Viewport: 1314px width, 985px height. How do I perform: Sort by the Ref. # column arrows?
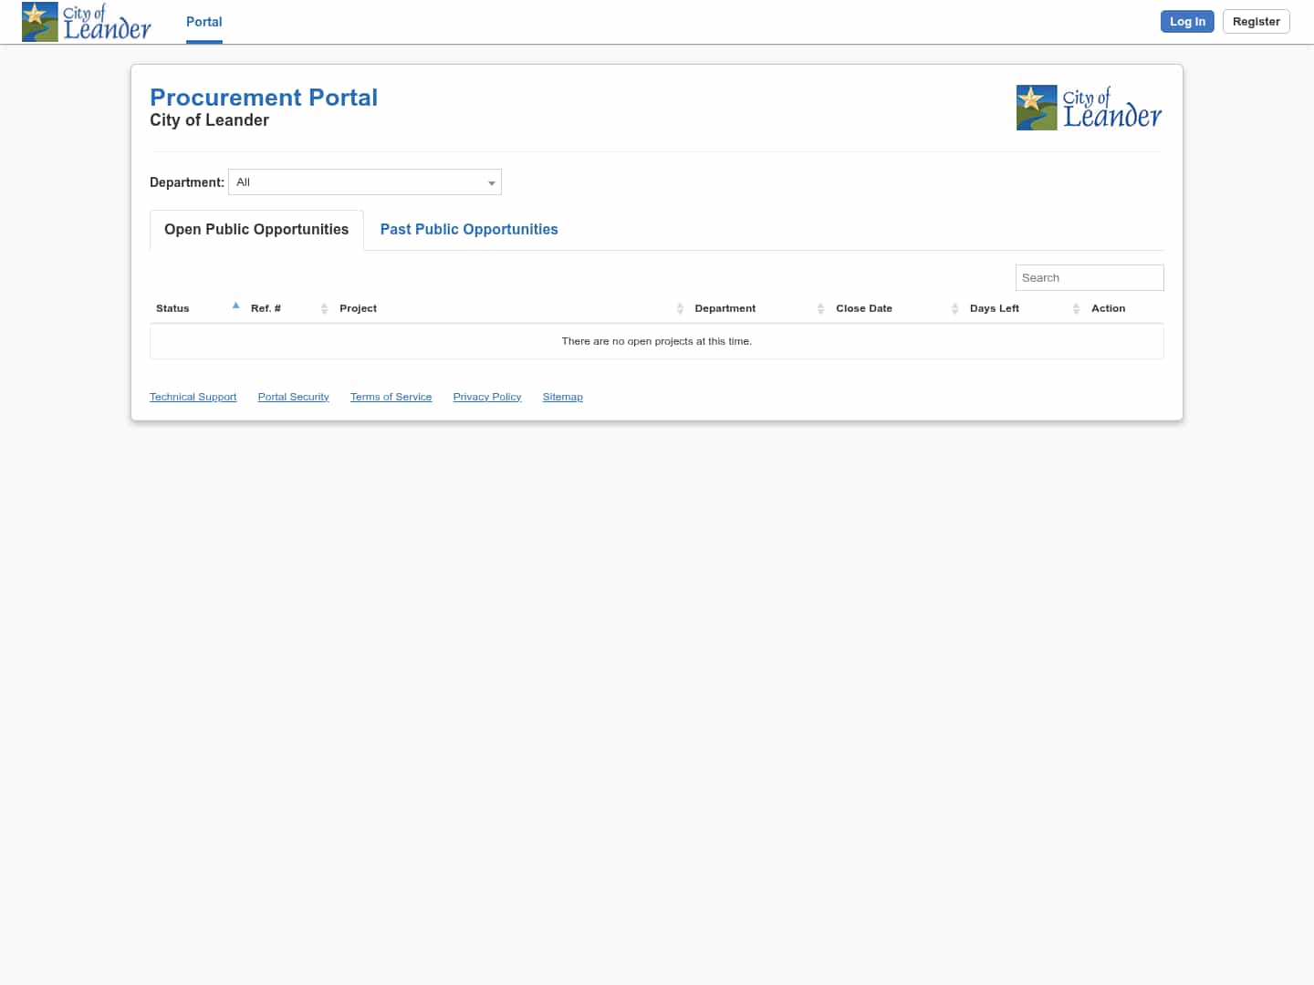(325, 308)
